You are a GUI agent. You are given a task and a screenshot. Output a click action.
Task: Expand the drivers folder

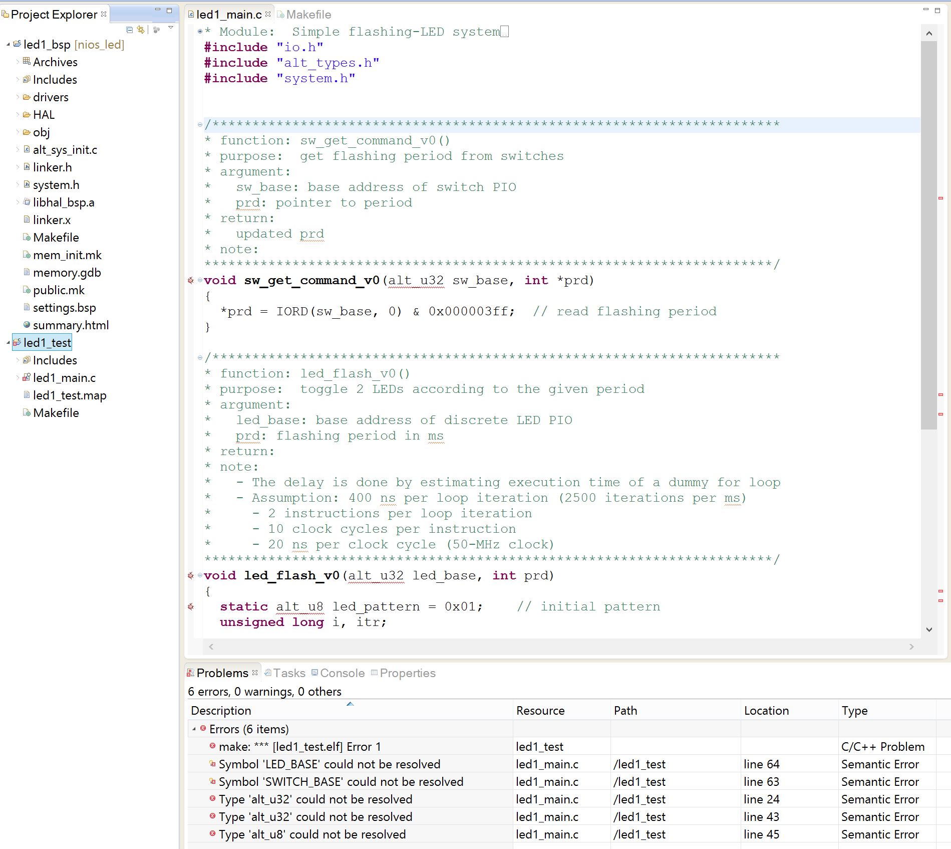[18, 97]
